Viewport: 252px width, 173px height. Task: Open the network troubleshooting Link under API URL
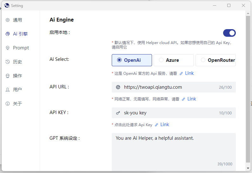192,99
